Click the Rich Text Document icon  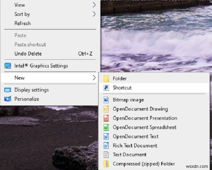106,146
